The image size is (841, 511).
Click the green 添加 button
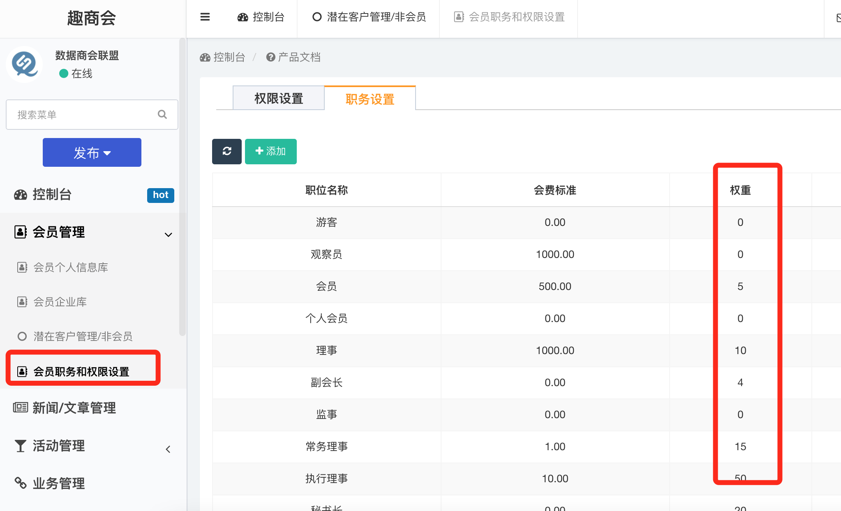point(270,151)
